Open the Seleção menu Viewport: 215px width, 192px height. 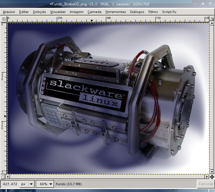[39, 12]
